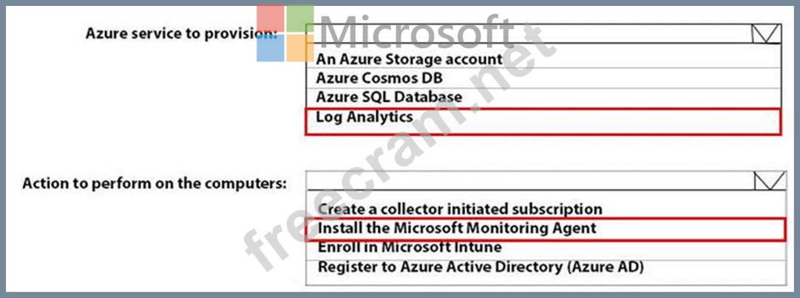
Task: Select the highlighted Log Analytics option
Action: 543,121
